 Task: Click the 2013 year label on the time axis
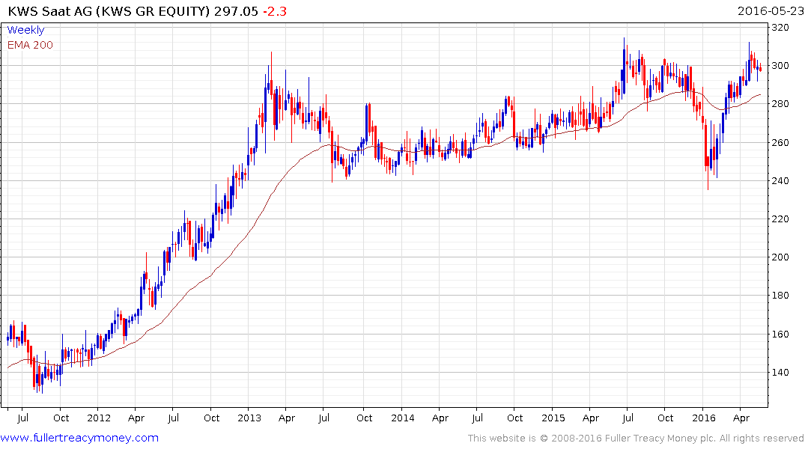tap(249, 418)
